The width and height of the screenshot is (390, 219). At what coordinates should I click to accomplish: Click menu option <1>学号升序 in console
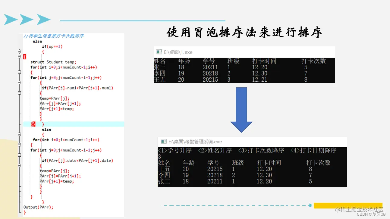[175, 150]
